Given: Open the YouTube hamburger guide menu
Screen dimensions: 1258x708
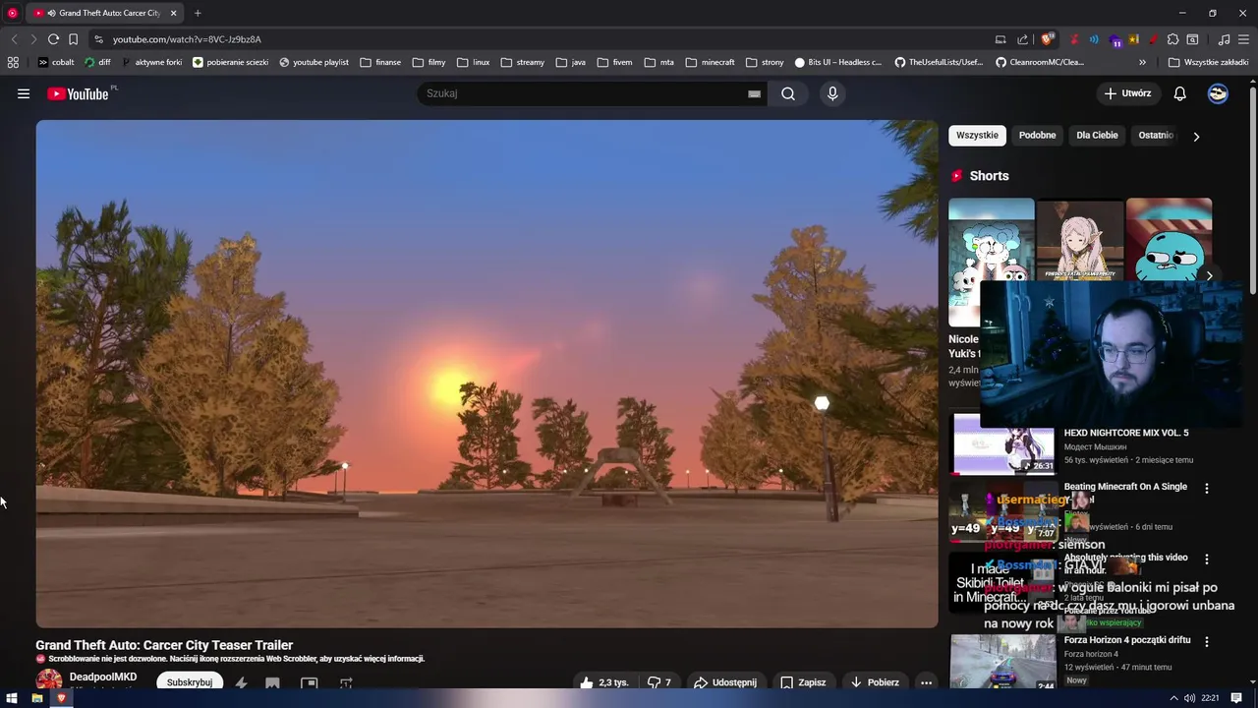Looking at the screenshot, I should coord(24,93).
